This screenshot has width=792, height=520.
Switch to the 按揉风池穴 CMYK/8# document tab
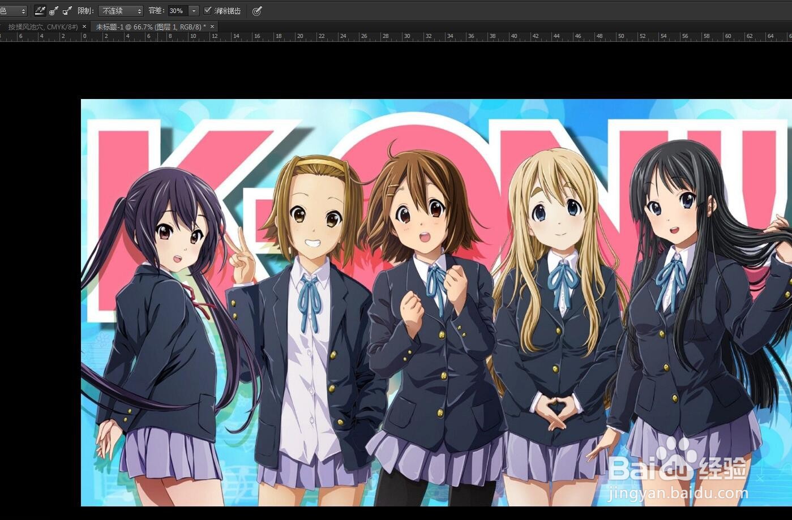tap(42, 27)
